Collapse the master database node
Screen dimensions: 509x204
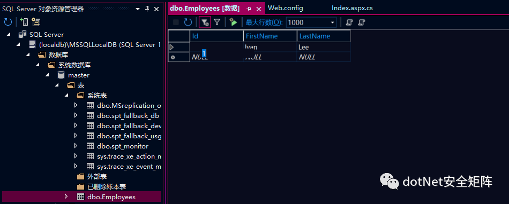point(47,75)
